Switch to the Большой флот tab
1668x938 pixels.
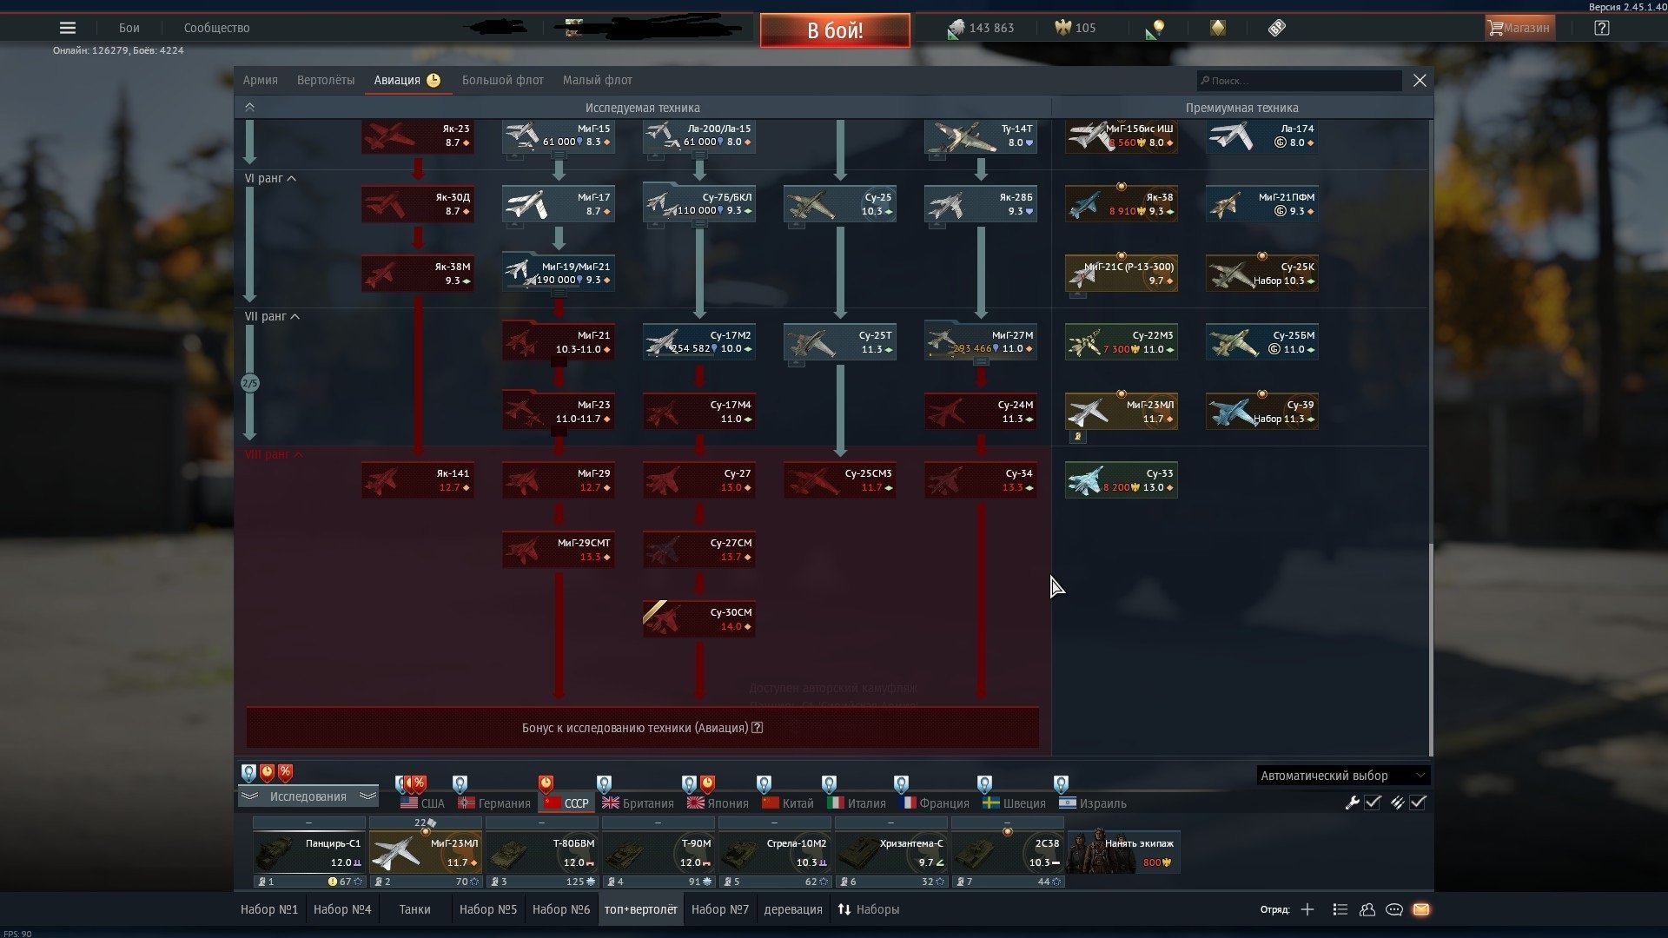(502, 80)
